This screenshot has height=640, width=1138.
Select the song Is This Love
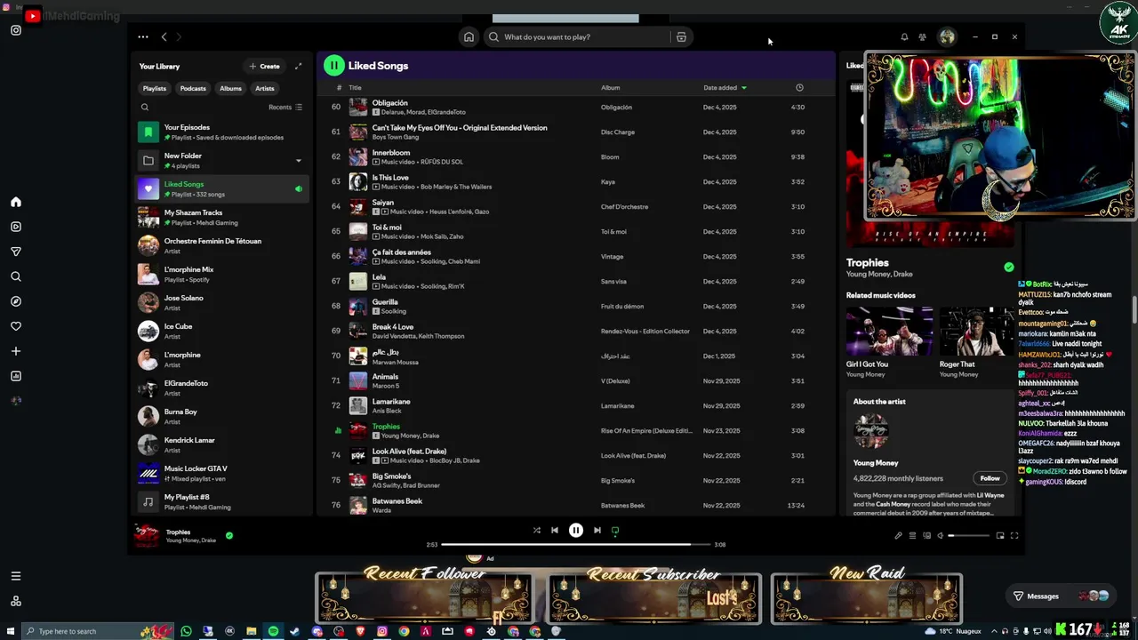(390, 178)
